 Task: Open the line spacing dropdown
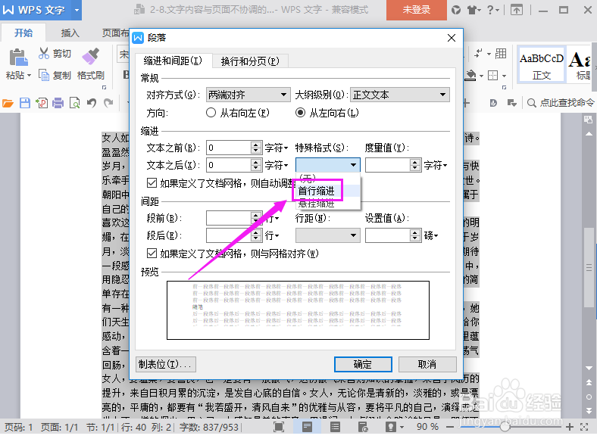pyautogui.click(x=328, y=235)
